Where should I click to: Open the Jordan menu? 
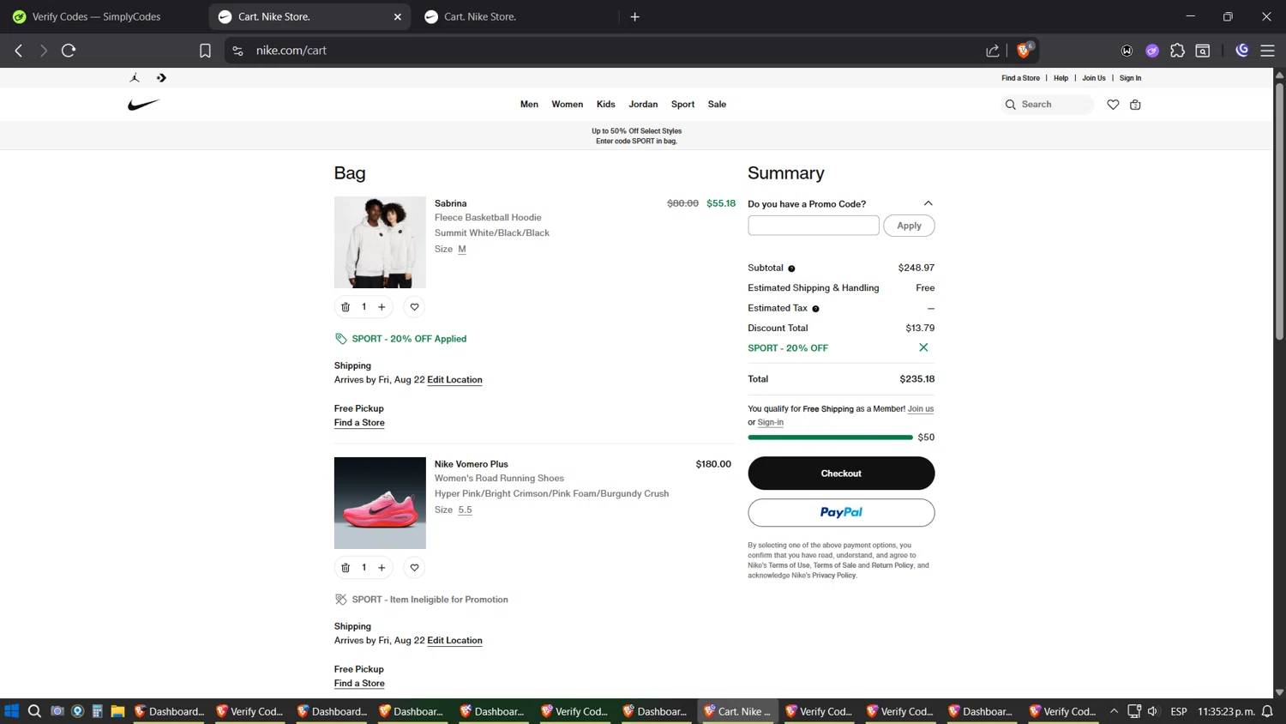tap(643, 105)
